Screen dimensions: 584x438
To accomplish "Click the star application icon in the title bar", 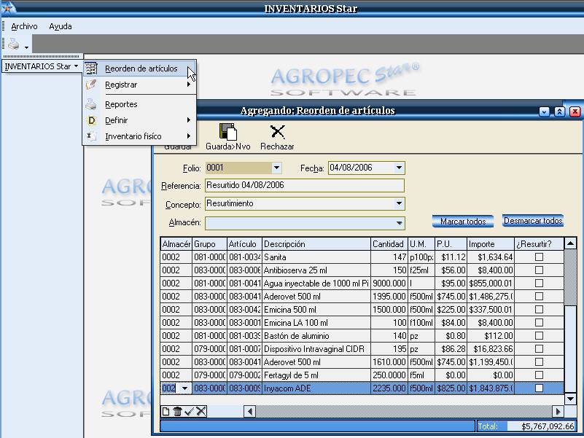I will tap(8, 8).
